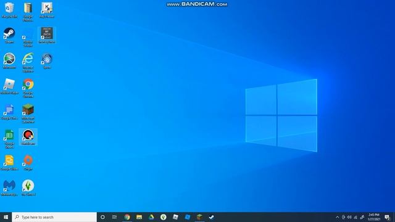Select the highlighted Bandicam desktop shortcut
Viewport: 395px width, 222px height.
coord(28,137)
